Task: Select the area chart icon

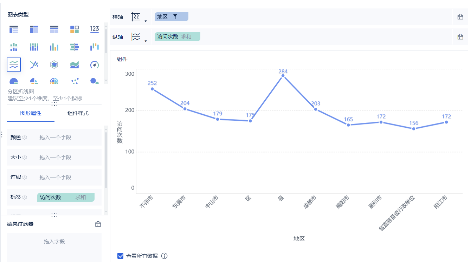Action: point(75,65)
